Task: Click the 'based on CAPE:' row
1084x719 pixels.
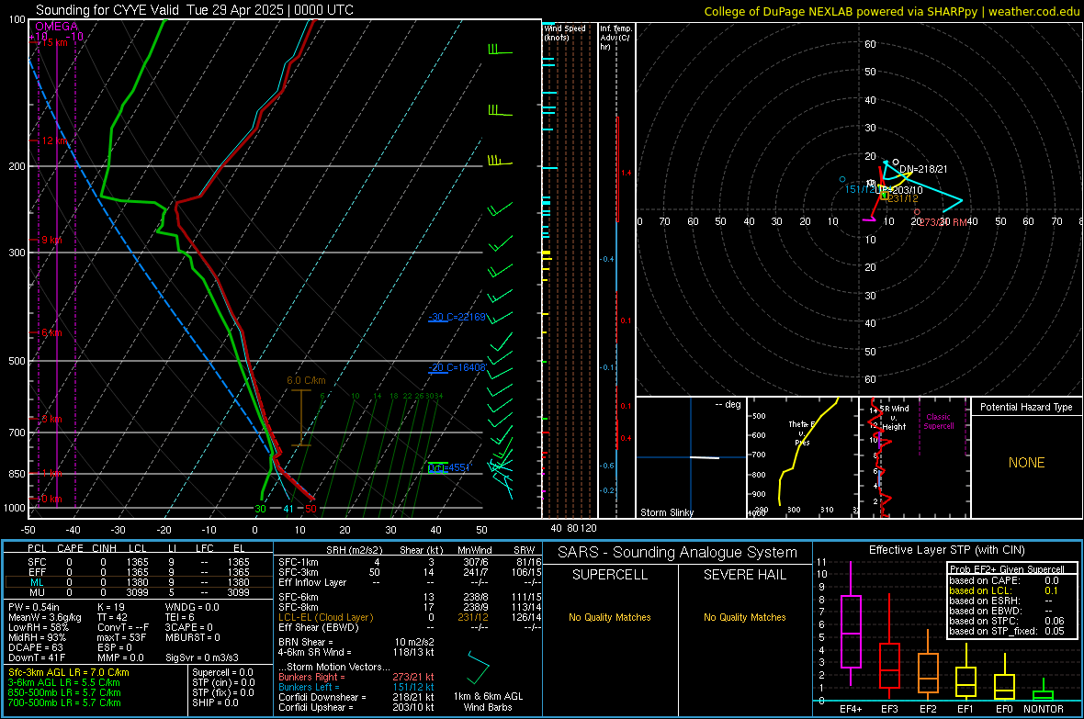Action: coord(1004,580)
